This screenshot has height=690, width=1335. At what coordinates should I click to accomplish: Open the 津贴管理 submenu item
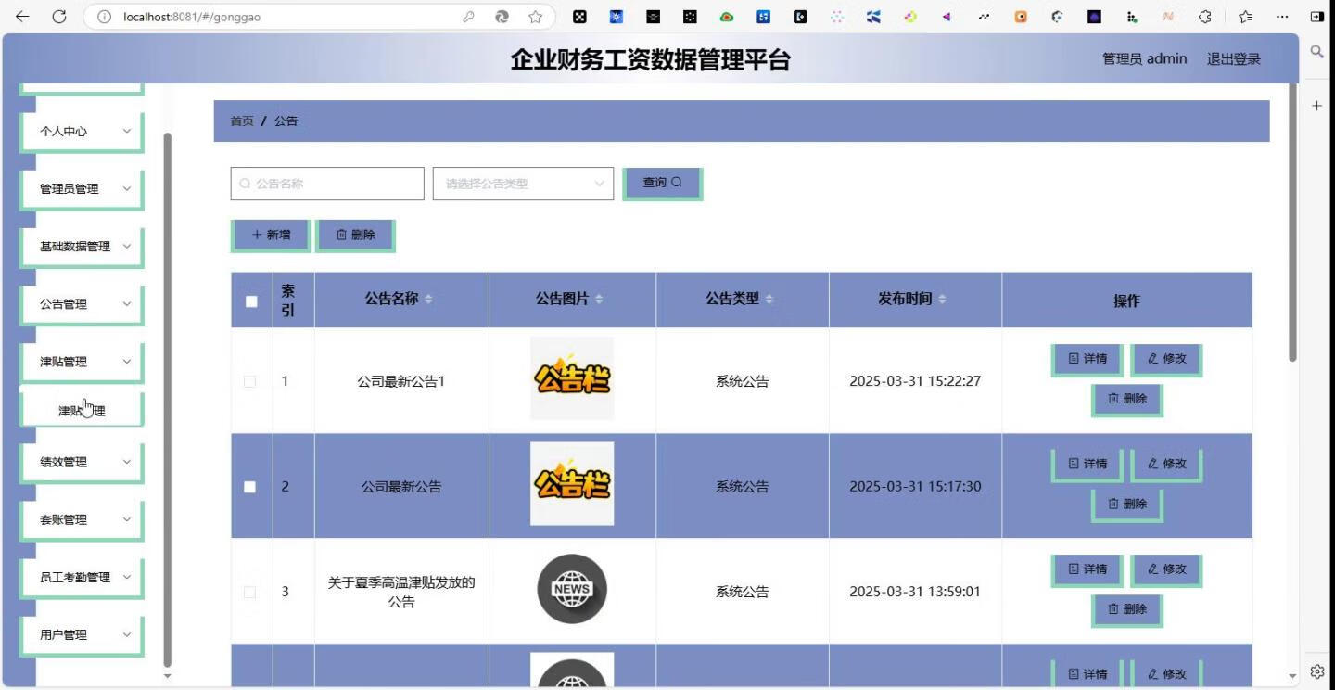pos(82,410)
